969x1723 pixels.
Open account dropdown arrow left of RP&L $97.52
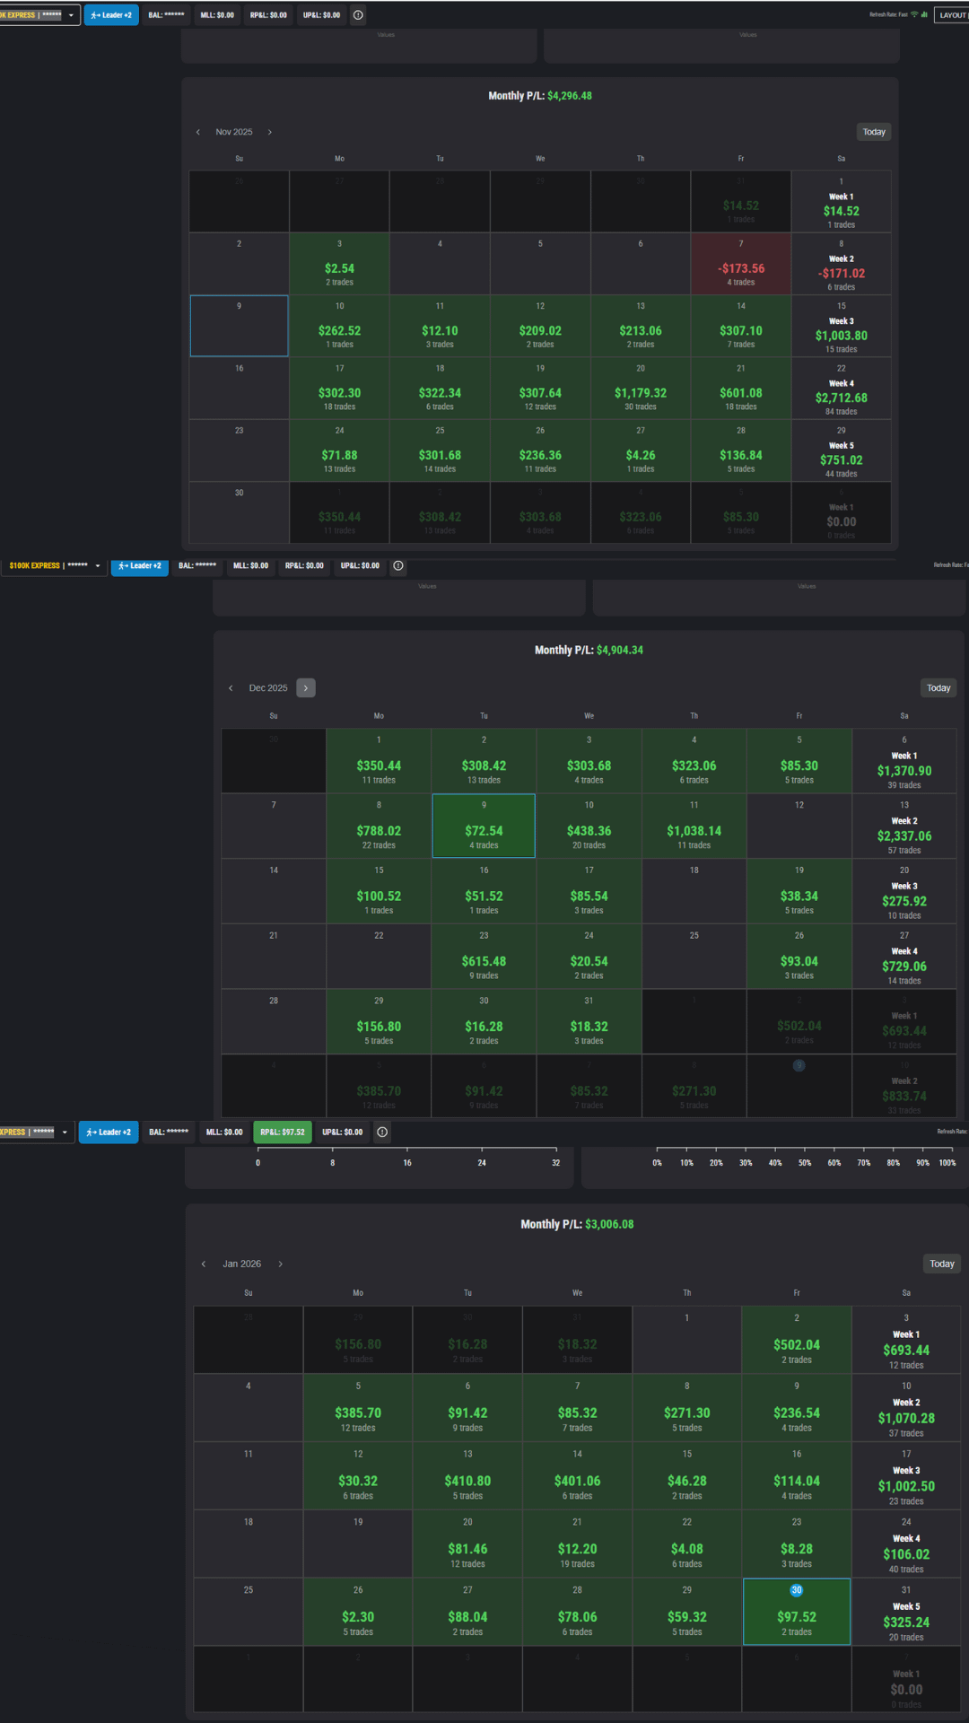[65, 1133]
